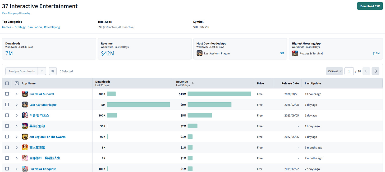This screenshot has width=385, height=172.
Task: Click the 퍼즐 앤 카오스 app icon
Action: pyautogui.click(x=25, y=115)
